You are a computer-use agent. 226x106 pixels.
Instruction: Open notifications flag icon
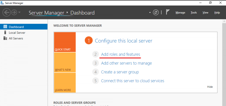pos(168,12)
